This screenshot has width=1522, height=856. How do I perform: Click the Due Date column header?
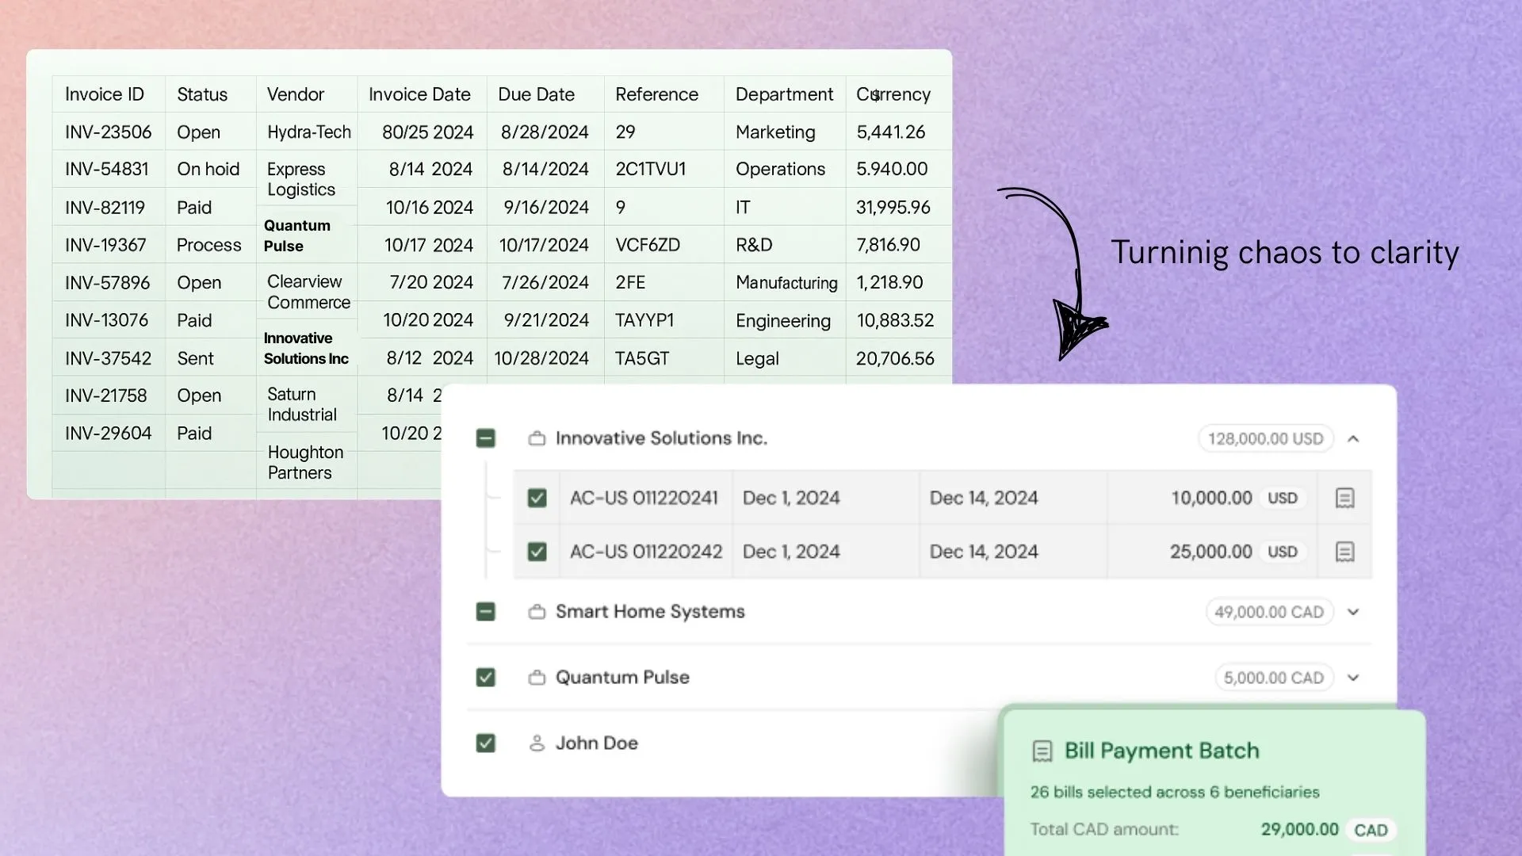click(536, 94)
